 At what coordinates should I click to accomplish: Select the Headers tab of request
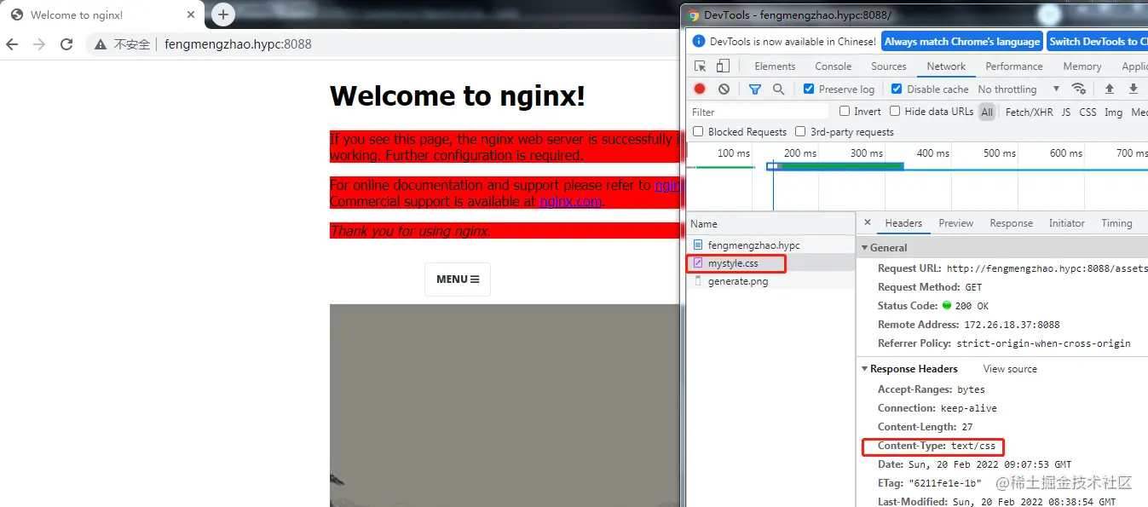tap(903, 223)
